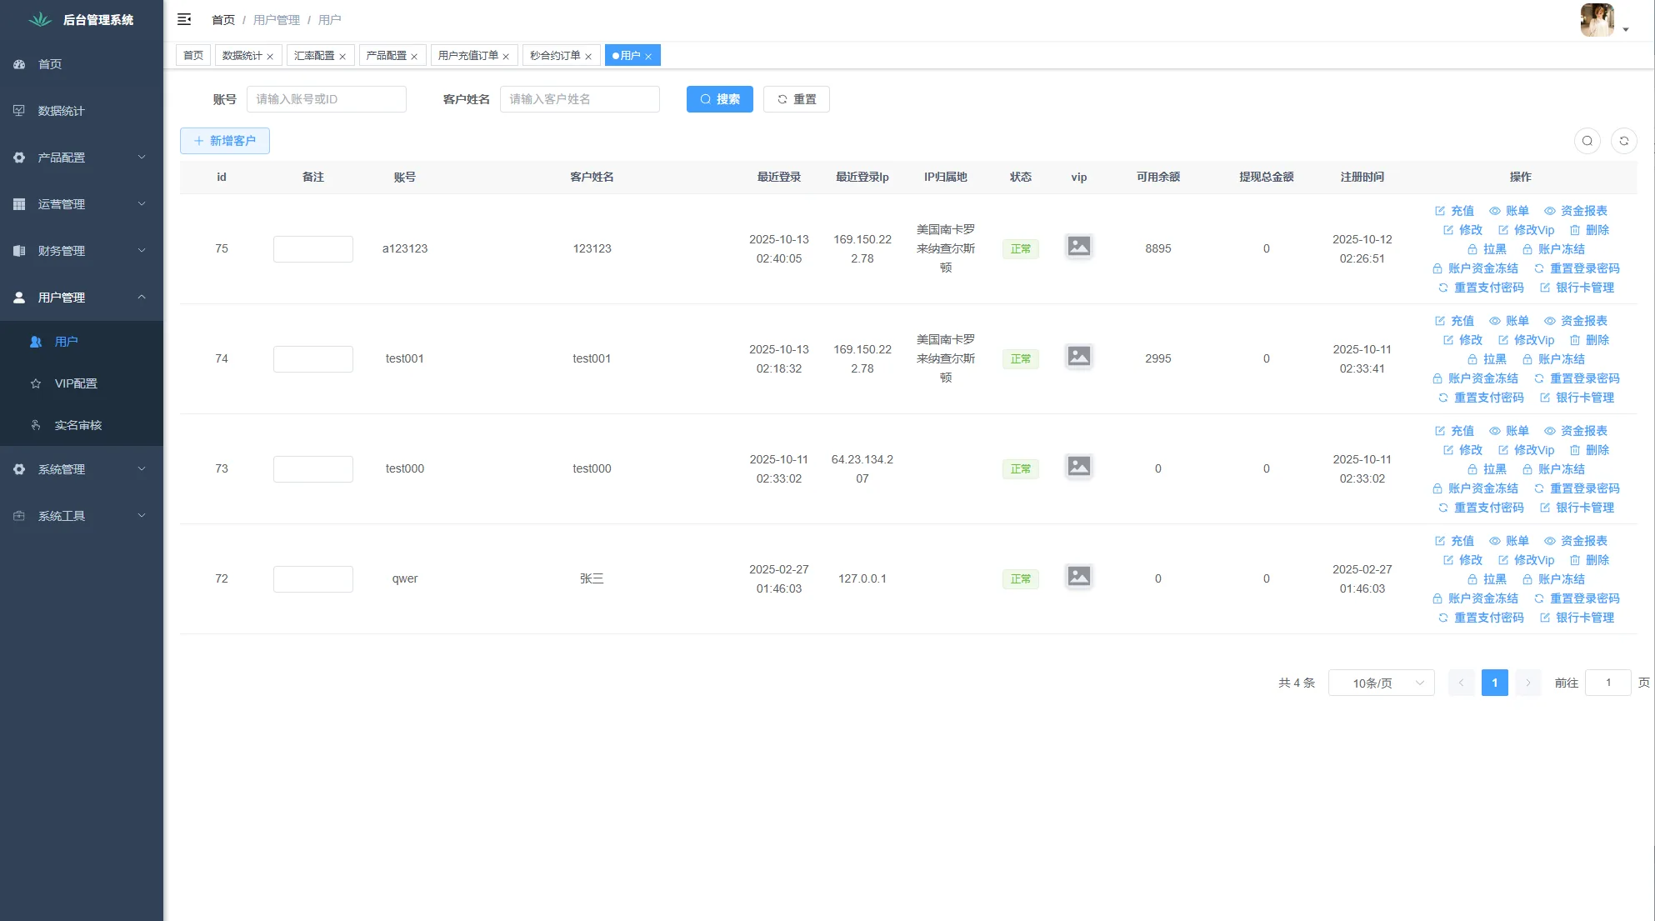
Task: Close the 秒合约订单 tab
Action: click(x=588, y=57)
